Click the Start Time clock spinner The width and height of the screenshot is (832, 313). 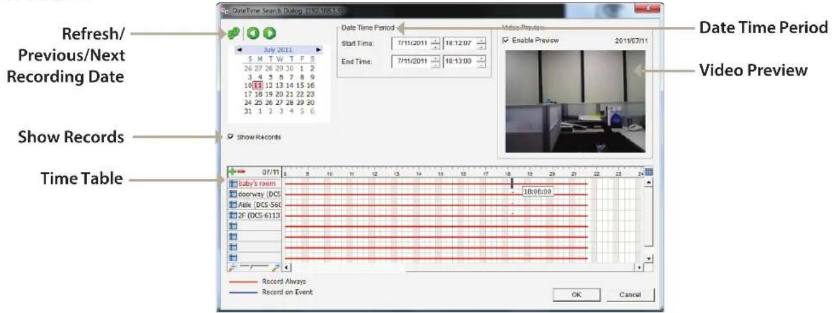[x=481, y=44]
